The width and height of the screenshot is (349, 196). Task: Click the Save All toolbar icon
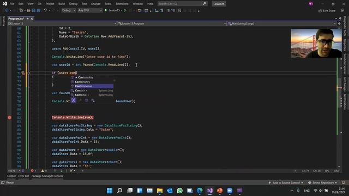click(38, 10)
